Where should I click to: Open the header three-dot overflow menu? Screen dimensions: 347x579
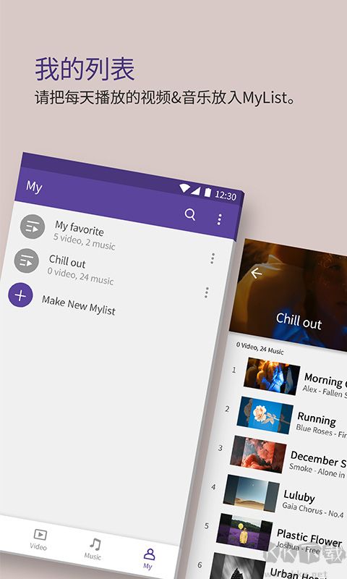click(x=220, y=219)
